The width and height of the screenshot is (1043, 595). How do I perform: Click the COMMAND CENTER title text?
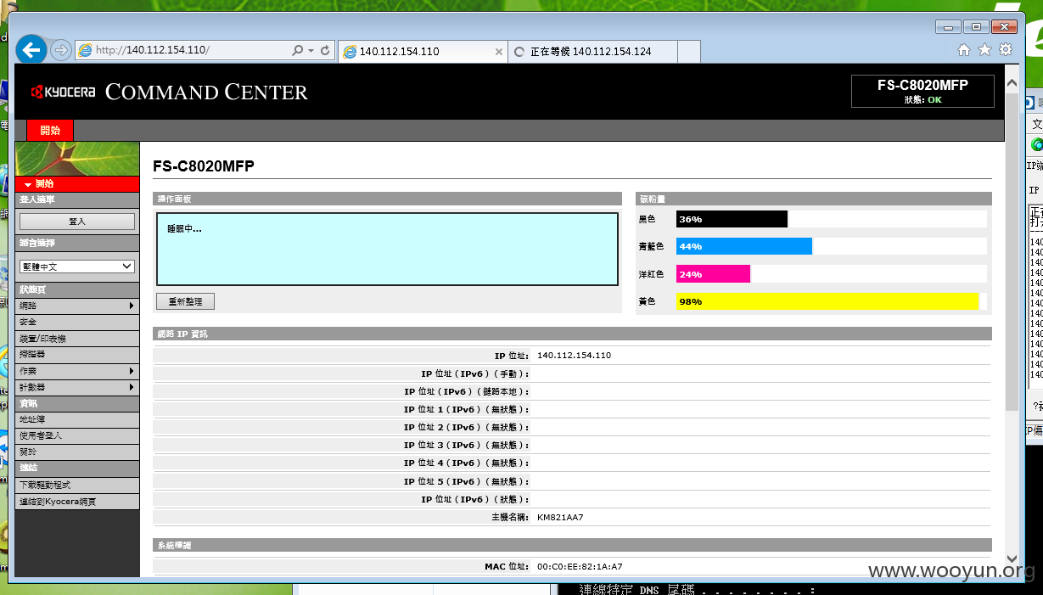[206, 92]
